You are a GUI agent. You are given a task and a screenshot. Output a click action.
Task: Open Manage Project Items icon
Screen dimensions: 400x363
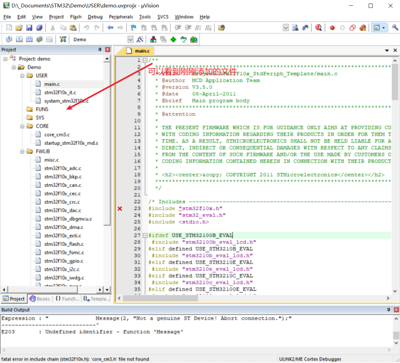[153, 39]
